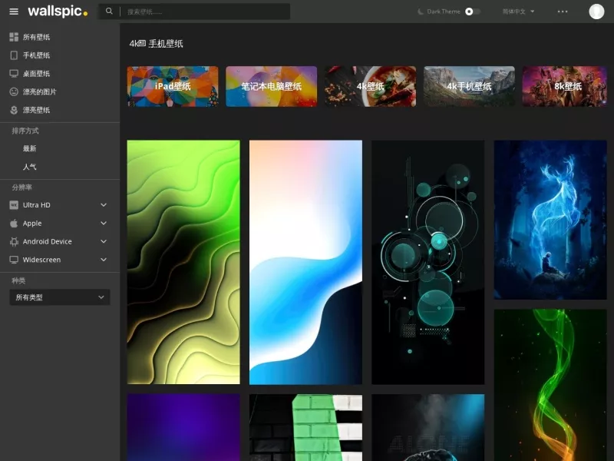Open the green brick wall wallpaper
Viewport: 614px width, 461px height.
(305, 427)
